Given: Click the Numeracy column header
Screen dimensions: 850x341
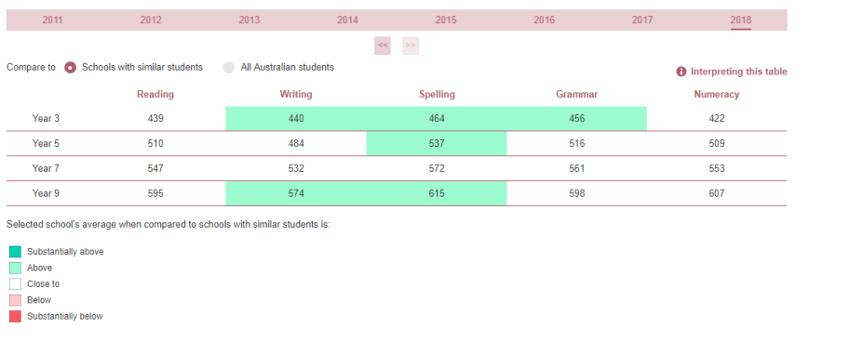Looking at the screenshot, I should click(x=717, y=94).
